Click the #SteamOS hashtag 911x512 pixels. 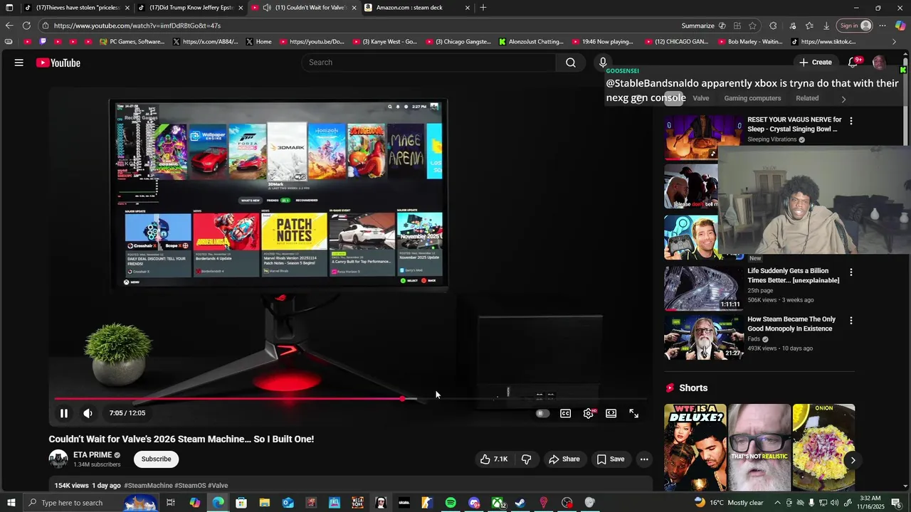click(190, 486)
